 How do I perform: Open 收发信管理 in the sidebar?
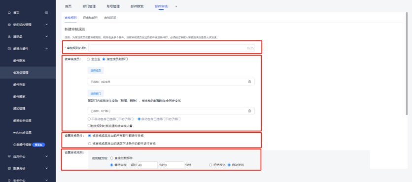pyautogui.click(x=21, y=73)
